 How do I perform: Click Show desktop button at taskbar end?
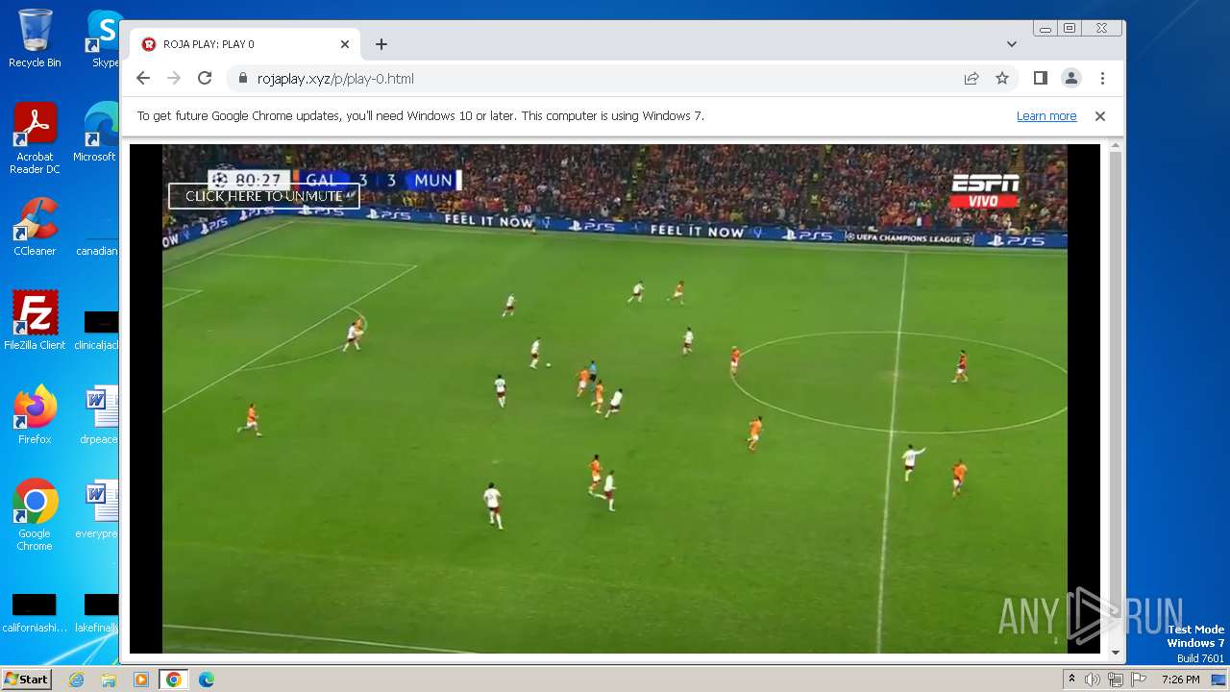tap(1219, 680)
